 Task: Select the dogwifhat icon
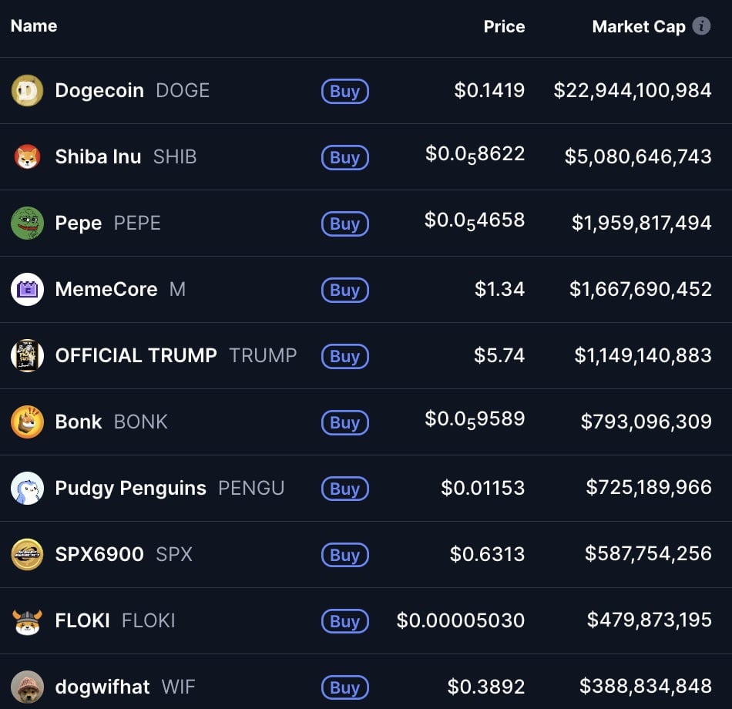(x=27, y=687)
